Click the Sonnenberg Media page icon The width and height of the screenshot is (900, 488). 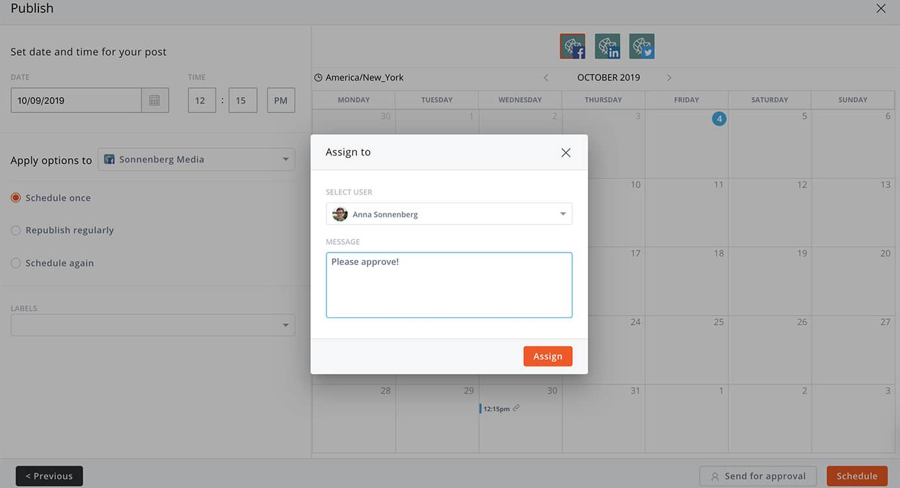tap(109, 159)
